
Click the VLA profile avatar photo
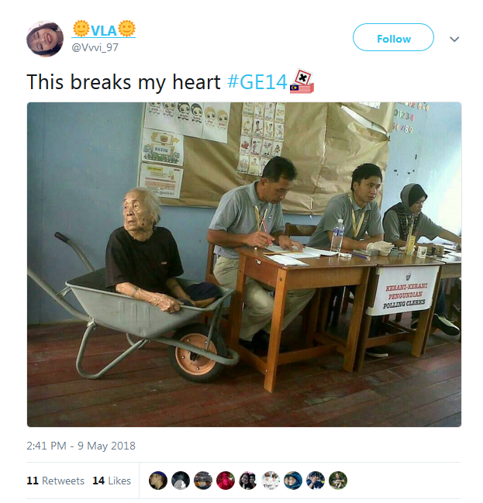45,39
